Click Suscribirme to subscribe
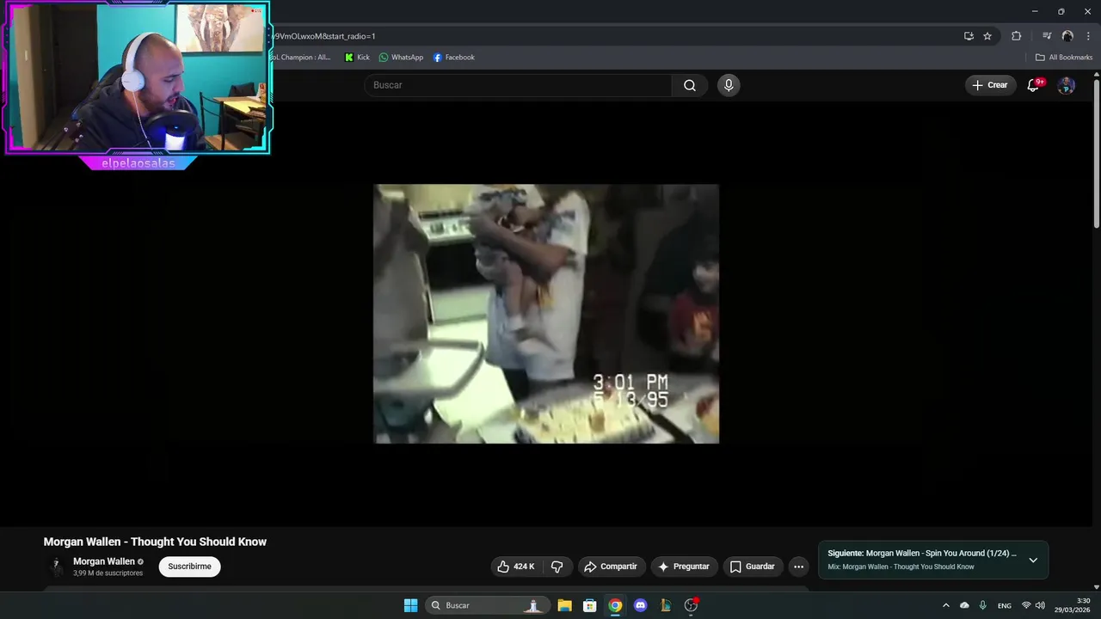Screen dimensions: 1101x619 coord(189,567)
